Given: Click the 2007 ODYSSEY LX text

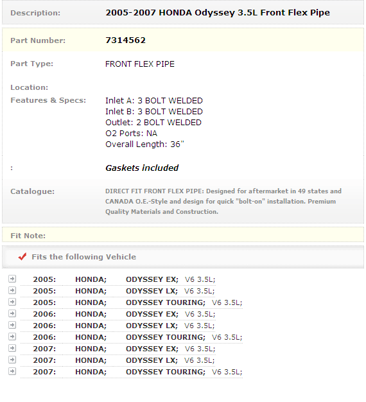Looking at the screenshot, I should 152,360.
